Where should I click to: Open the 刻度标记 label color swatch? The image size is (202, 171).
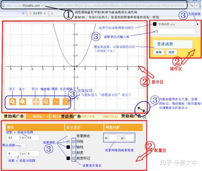68,158
